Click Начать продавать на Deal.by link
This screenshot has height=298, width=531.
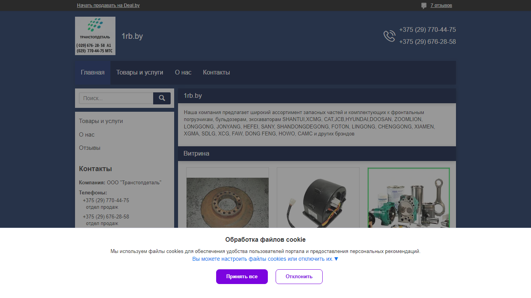tap(108, 5)
